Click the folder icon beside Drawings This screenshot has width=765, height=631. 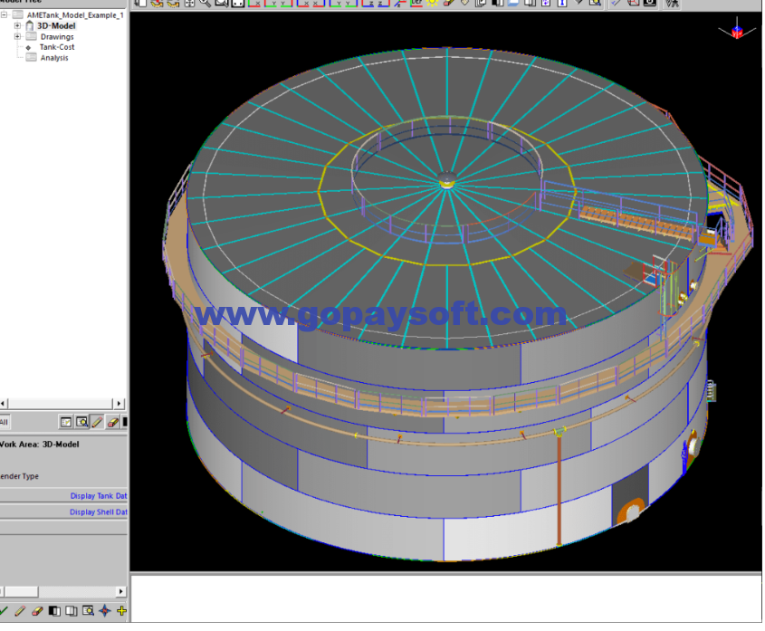(x=31, y=36)
